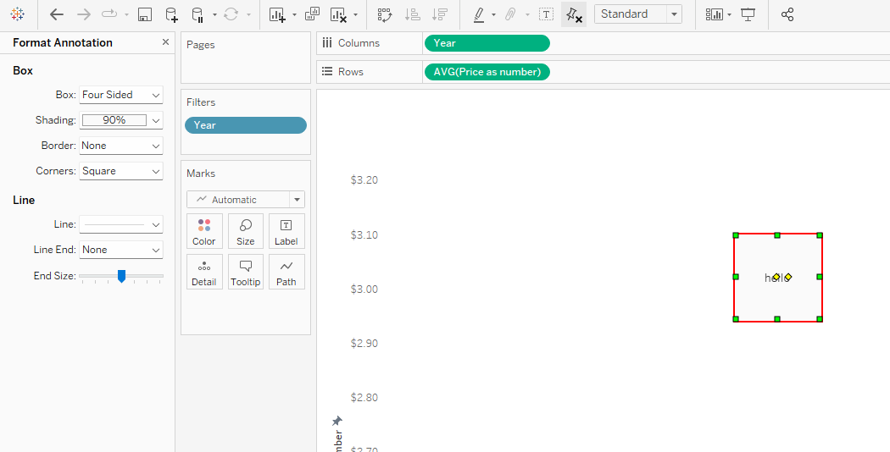Open the Pause Auto Updates dropdown arrow
The width and height of the screenshot is (890, 452).
coord(214,14)
